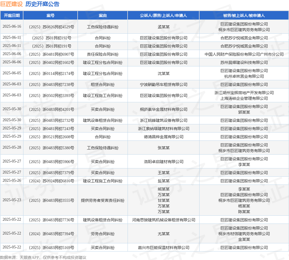This screenshot has height=260, width=289.
Task: Click the 被告/被上诉人/被申请人 column header
Action: coord(244,16)
